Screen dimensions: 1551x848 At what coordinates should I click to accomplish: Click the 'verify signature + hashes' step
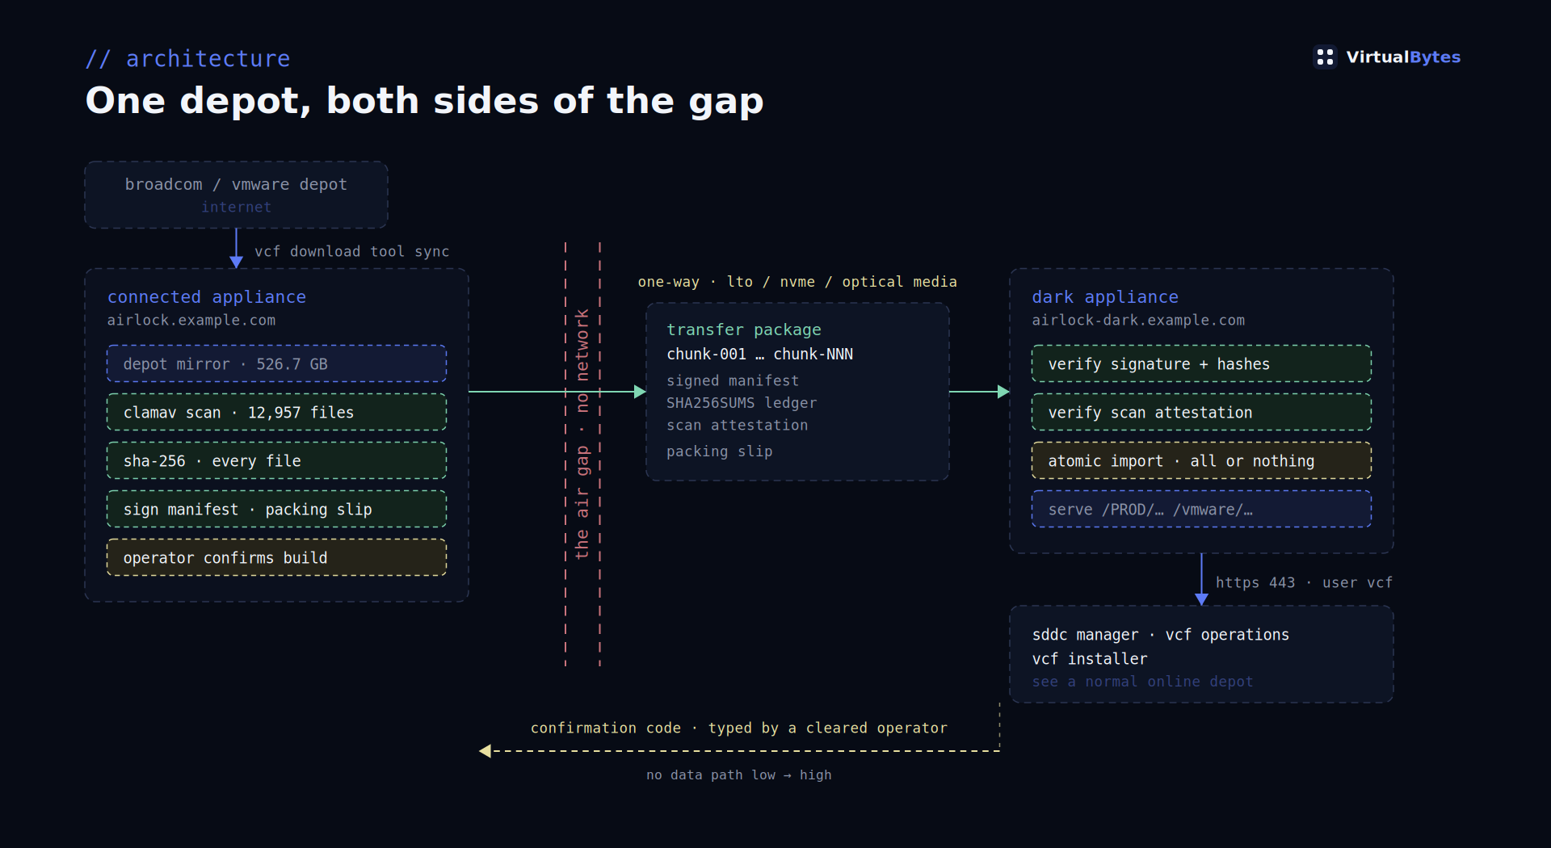[1201, 363]
